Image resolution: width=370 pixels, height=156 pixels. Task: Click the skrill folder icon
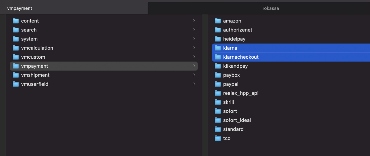point(218,102)
